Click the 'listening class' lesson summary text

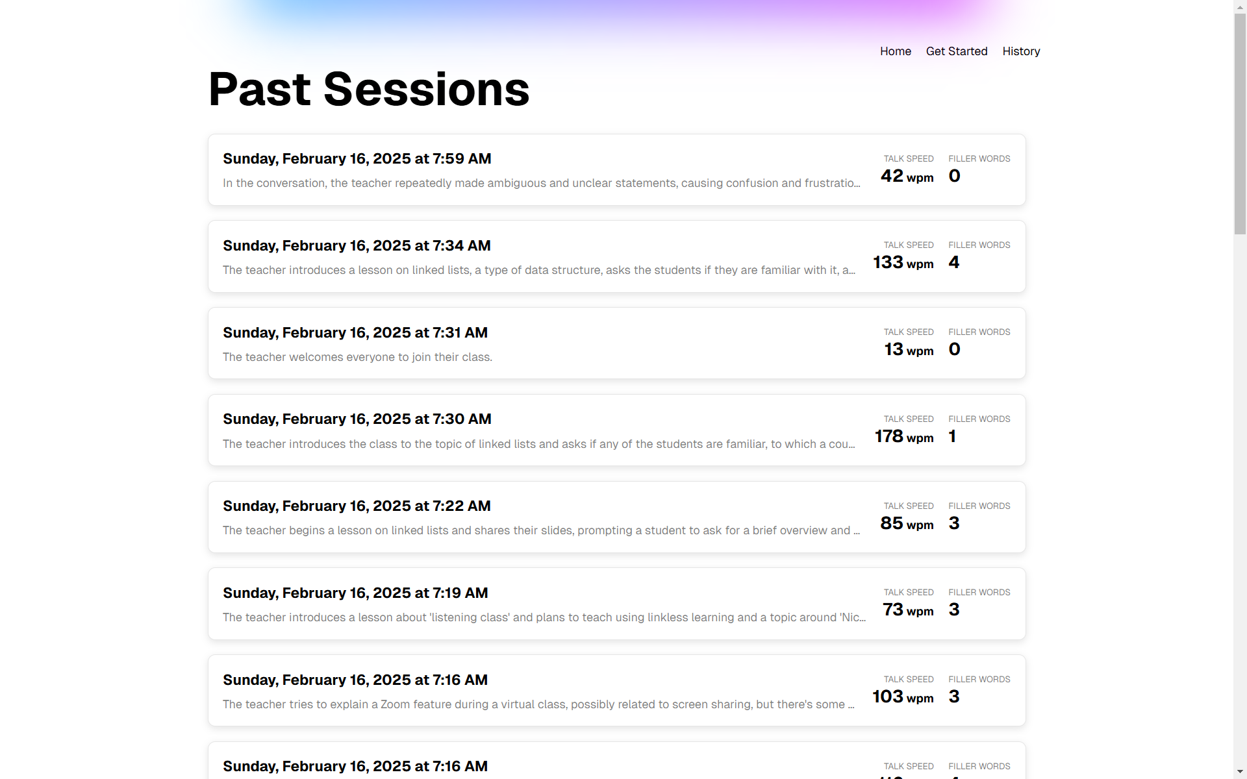544,617
